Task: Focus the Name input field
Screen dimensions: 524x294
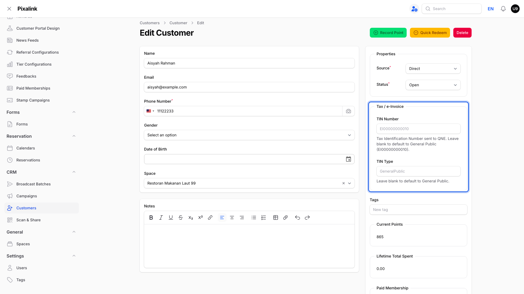Action: click(x=249, y=63)
